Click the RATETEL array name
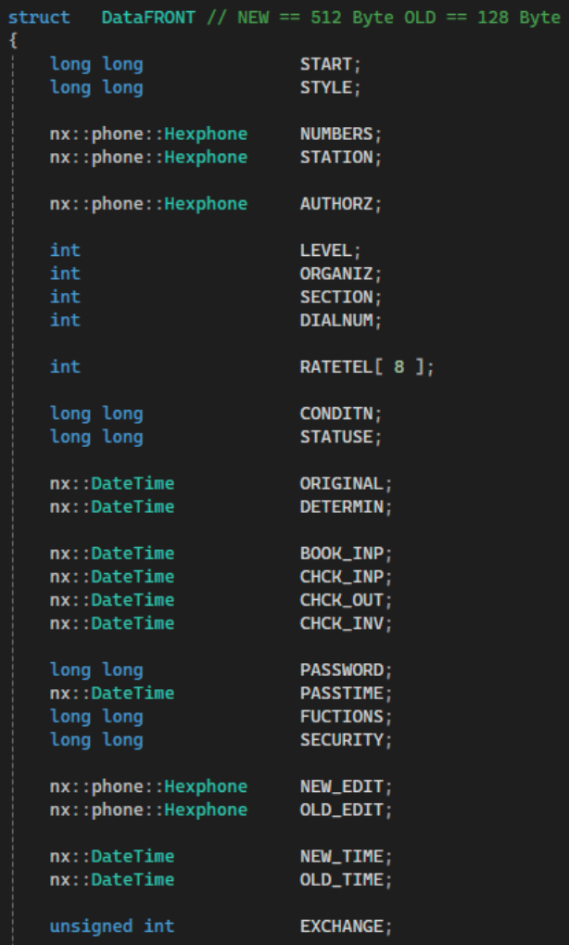The height and width of the screenshot is (945, 569). 335,367
